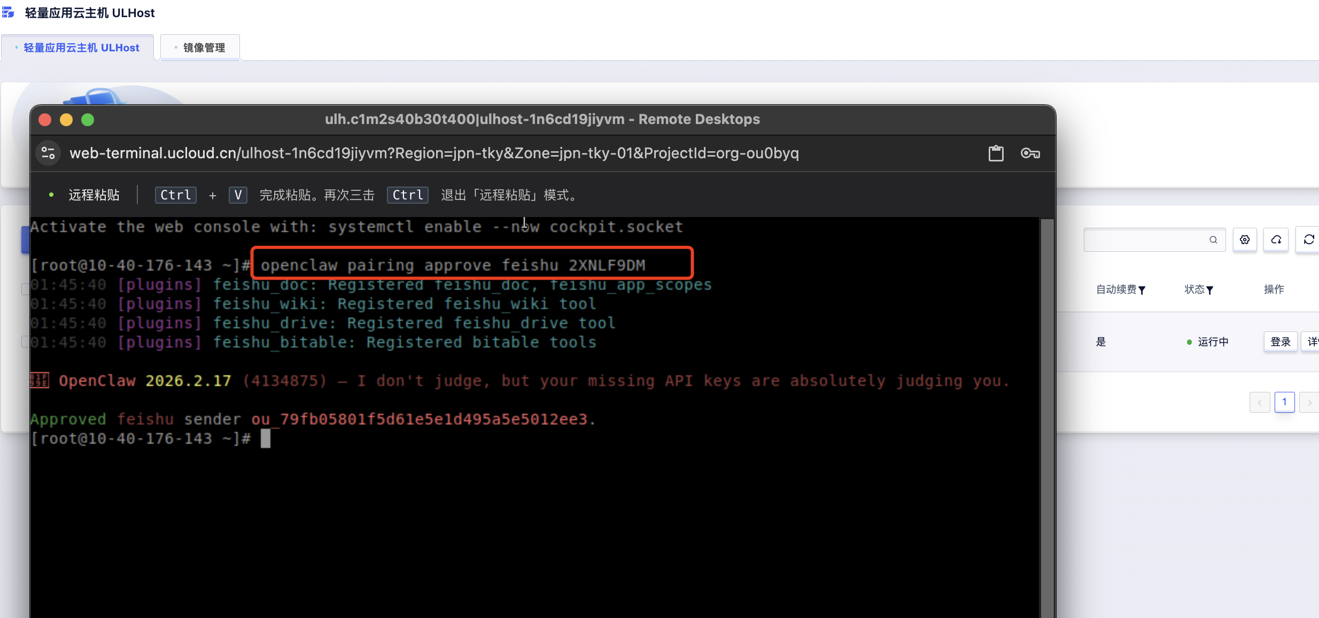
Task: Open site settings icon beside terminal URL
Action: coord(48,153)
